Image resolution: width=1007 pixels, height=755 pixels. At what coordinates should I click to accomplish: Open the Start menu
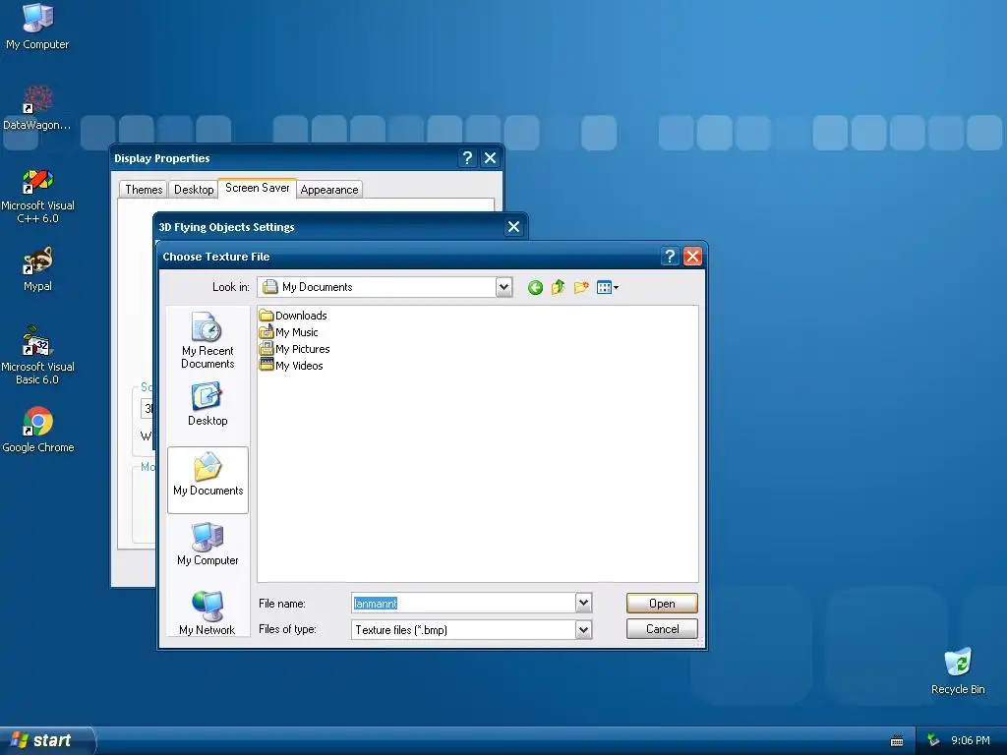click(46, 740)
